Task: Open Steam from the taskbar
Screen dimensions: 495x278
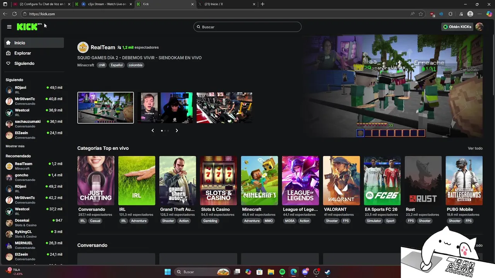Action: [x=328, y=272]
